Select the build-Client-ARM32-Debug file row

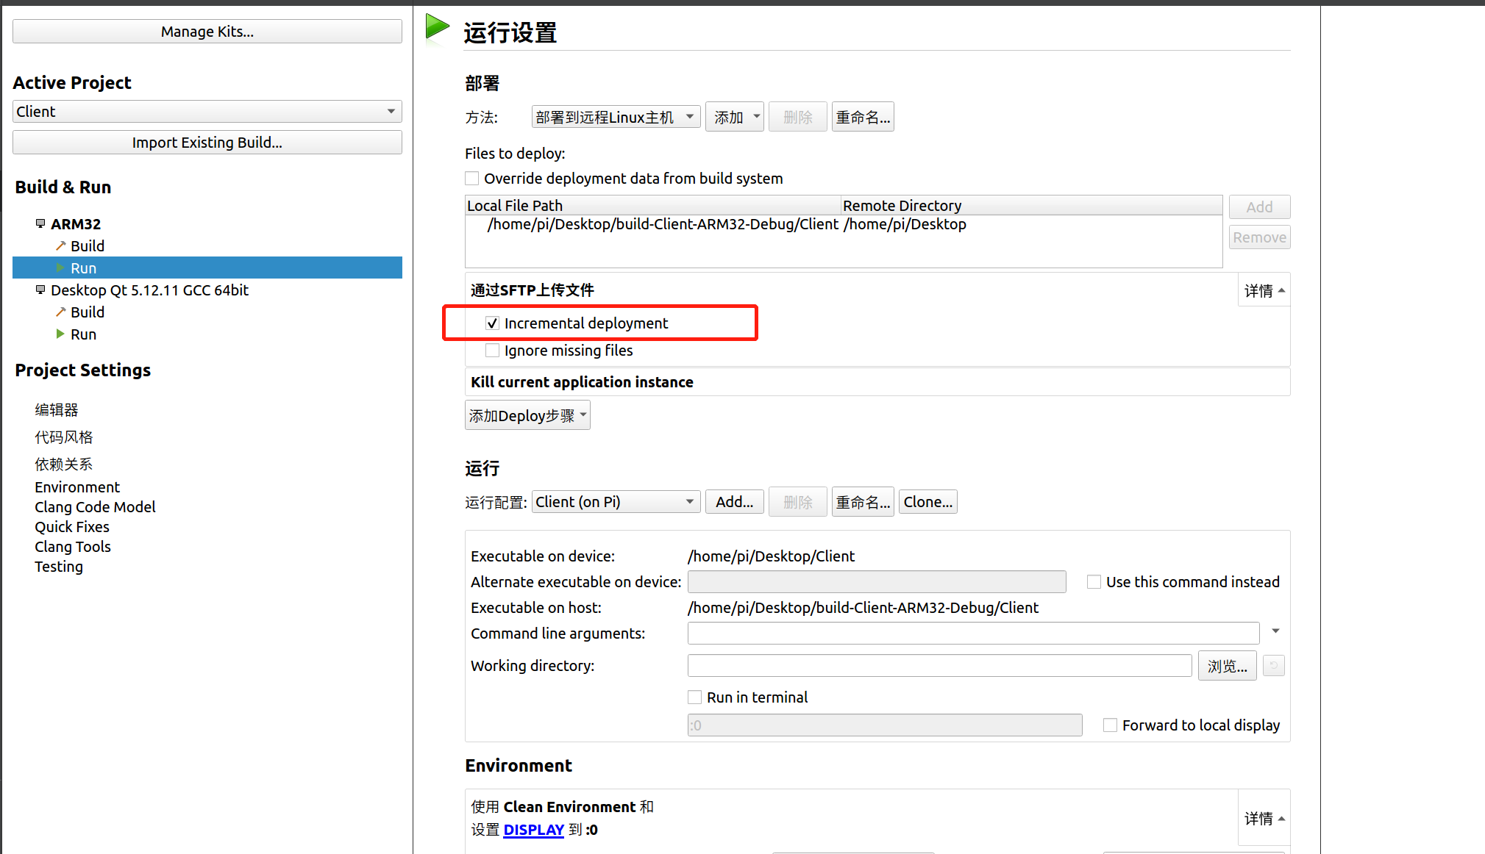click(844, 224)
